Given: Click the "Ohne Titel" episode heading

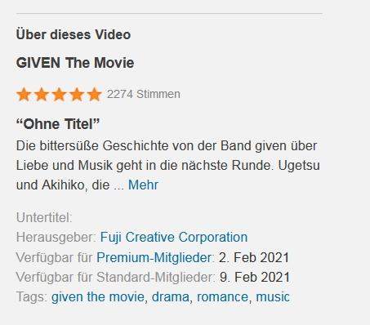Looking at the screenshot, I should coord(58,124).
